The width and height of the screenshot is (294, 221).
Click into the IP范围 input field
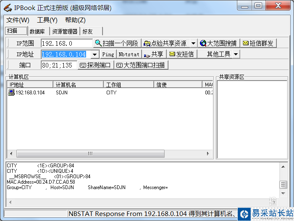67,43
